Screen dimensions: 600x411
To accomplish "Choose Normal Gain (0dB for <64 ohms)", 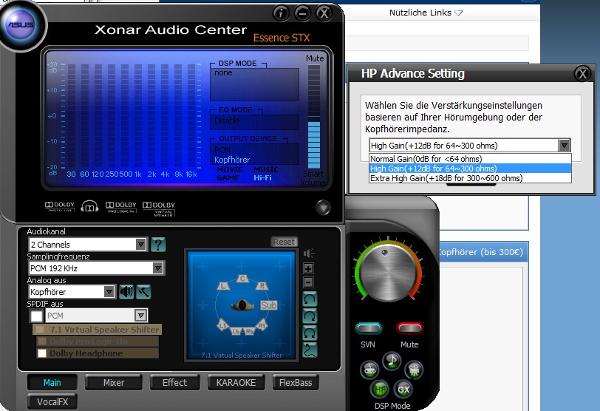I will tap(470, 159).
